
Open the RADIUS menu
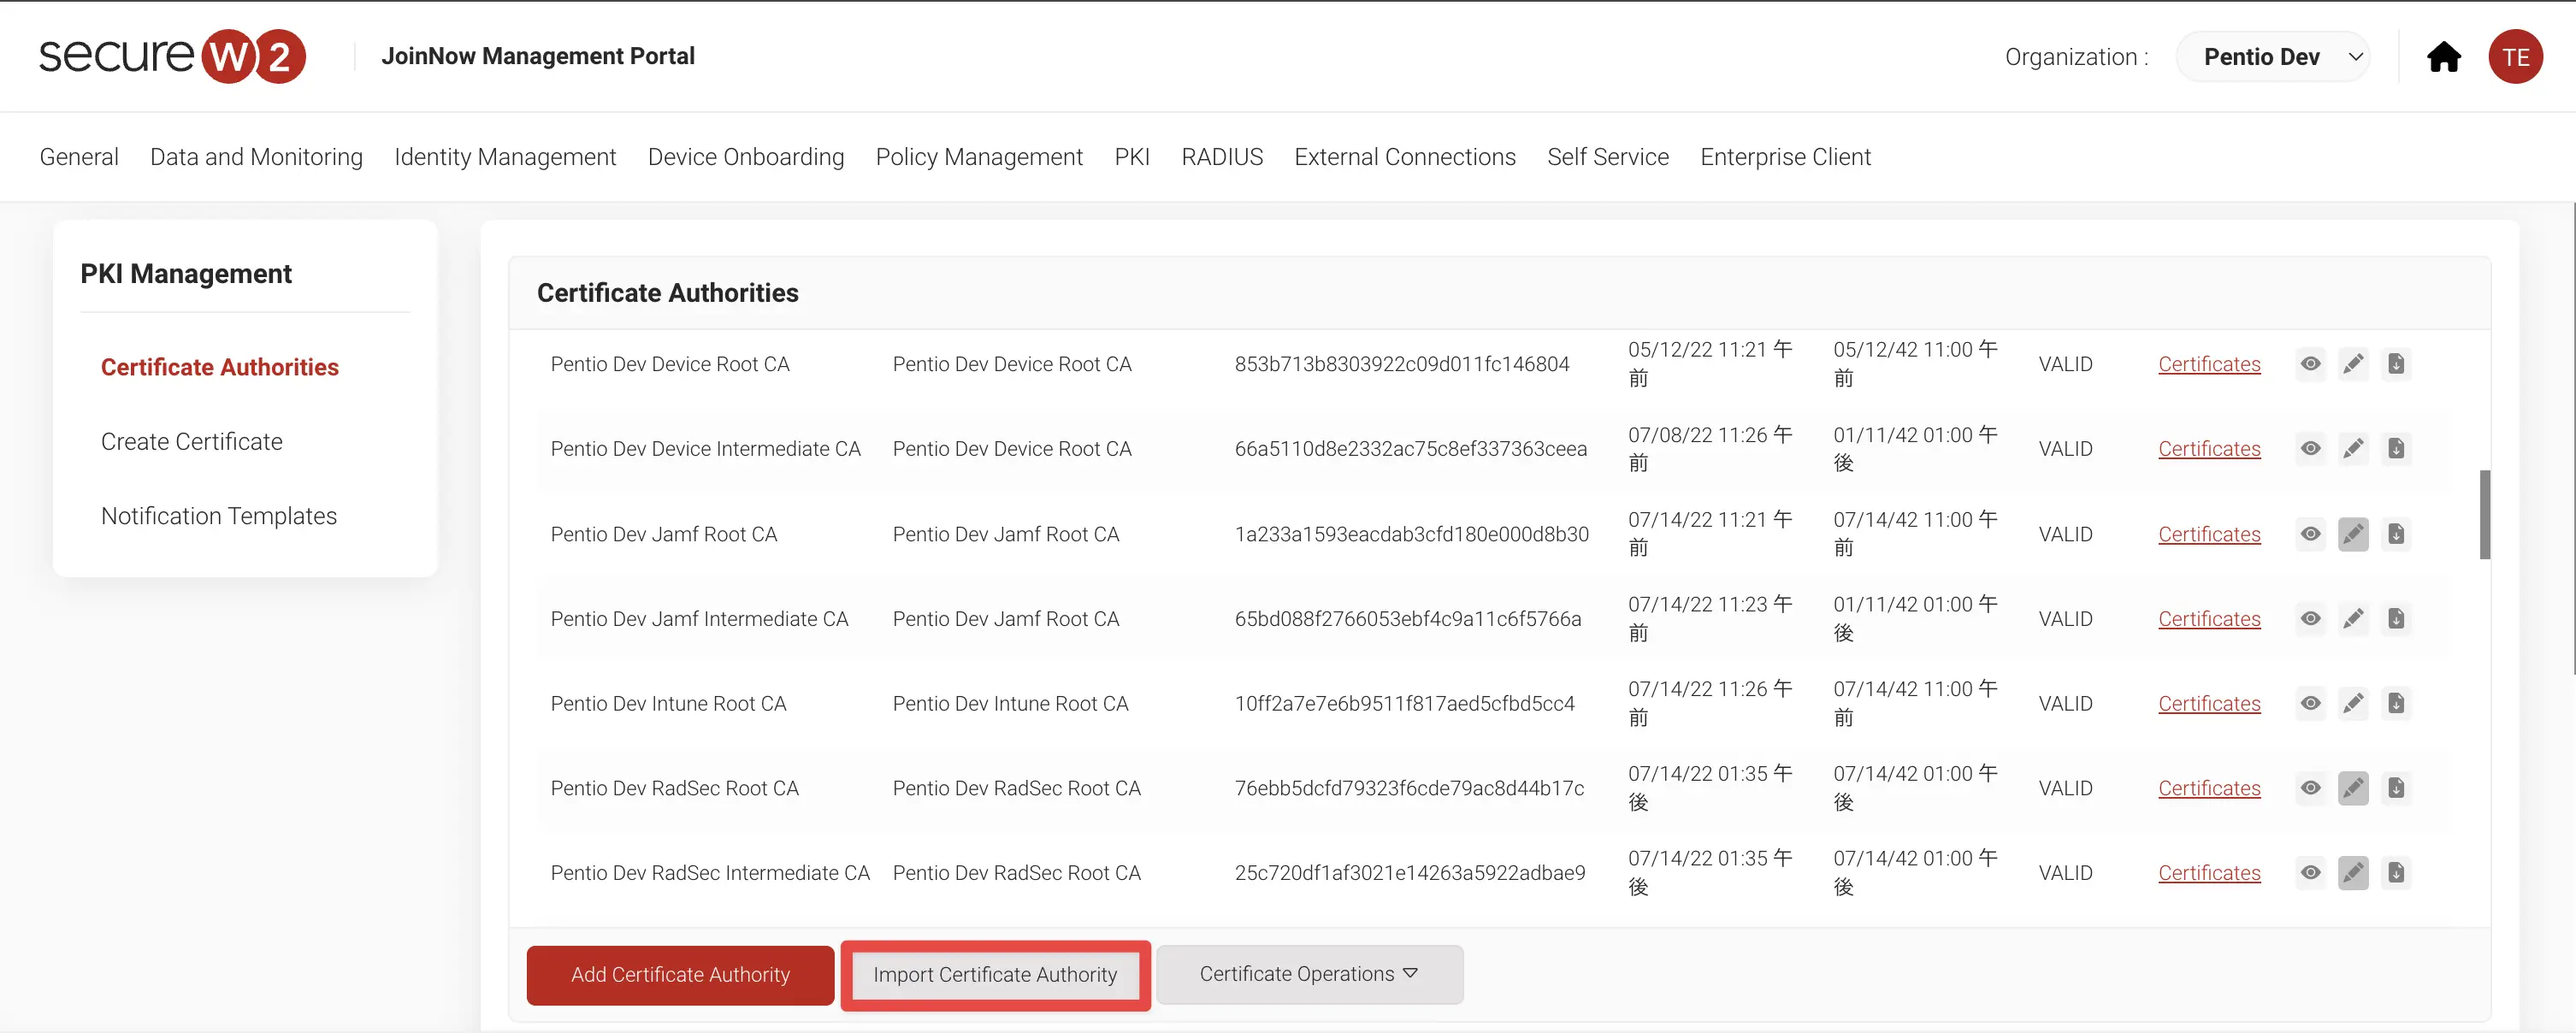click(1221, 157)
